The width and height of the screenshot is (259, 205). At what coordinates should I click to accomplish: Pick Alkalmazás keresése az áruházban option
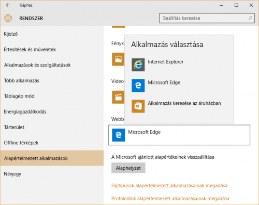tap(184, 103)
